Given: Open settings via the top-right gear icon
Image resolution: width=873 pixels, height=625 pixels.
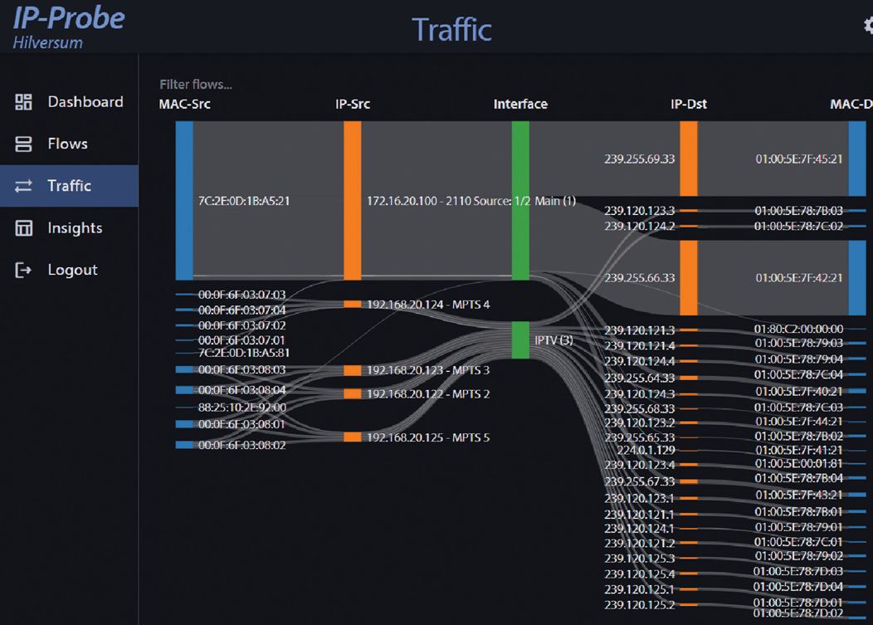Looking at the screenshot, I should pos(867,27).
